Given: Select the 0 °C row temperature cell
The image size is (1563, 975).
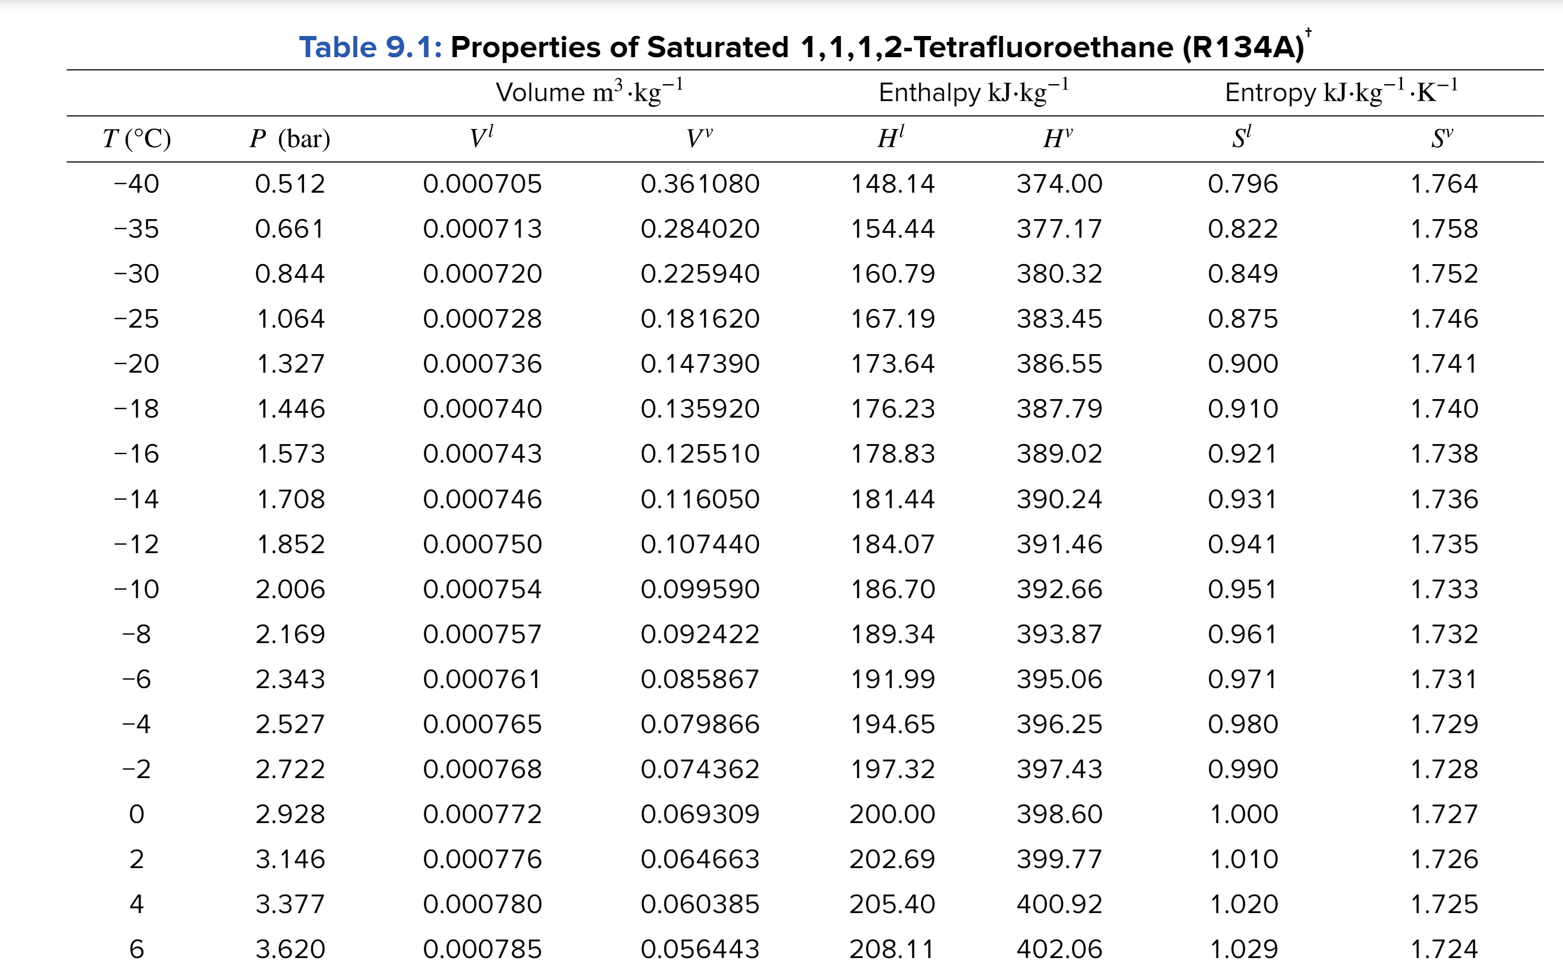Looking at the screenshot, I should click(136, 814).
